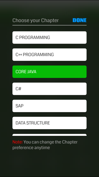
Task: Pick the SAP chapter option
Action: [49, 106]
